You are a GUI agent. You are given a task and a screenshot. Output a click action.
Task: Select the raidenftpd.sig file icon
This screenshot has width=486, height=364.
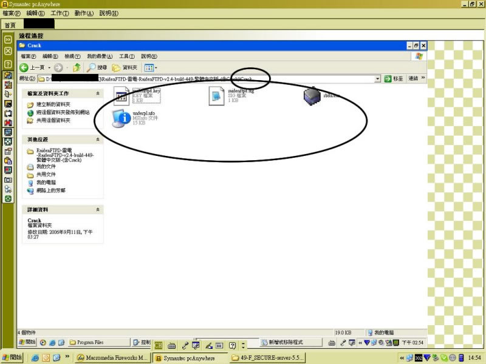pyautogui.click(x=216, y=96)
